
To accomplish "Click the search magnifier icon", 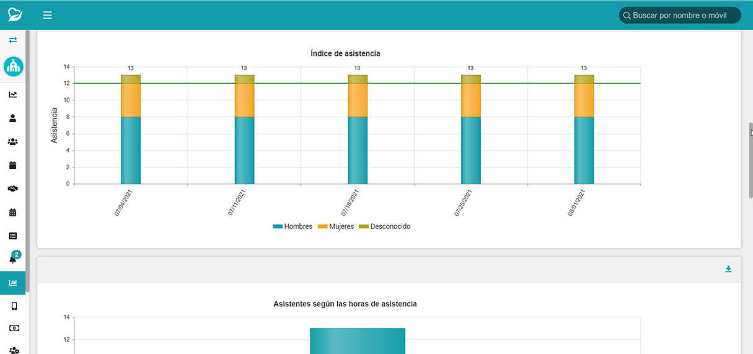I will click(627, 15).
